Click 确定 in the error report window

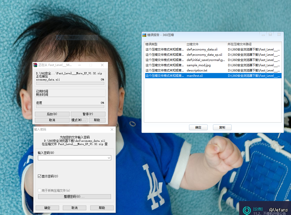tap(198, 127)
